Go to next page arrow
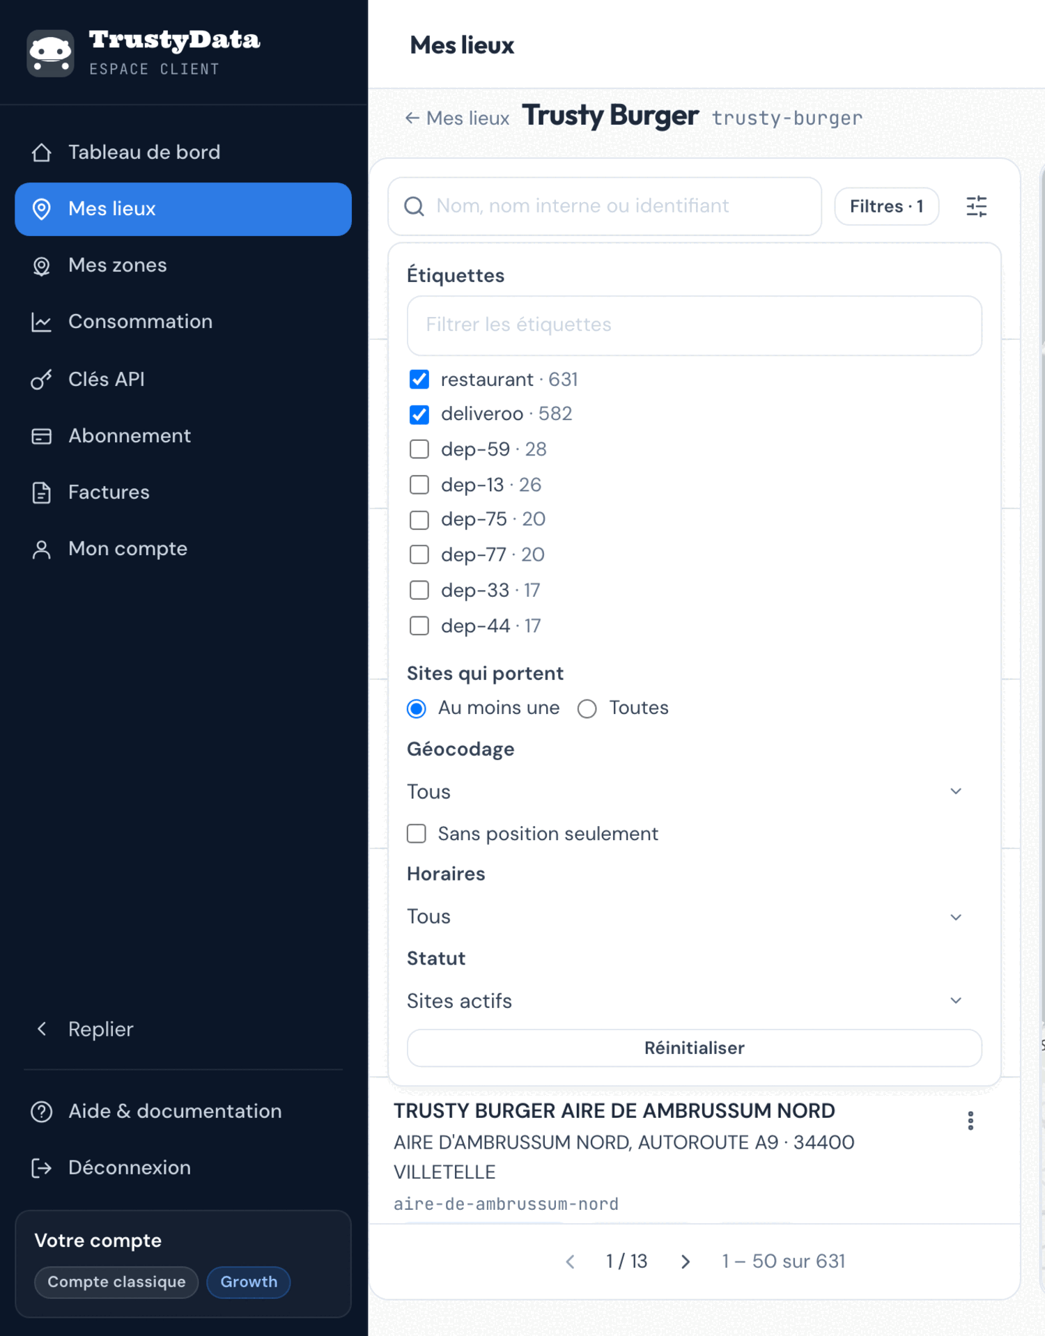This screenshot has height=1336, width=1045. coord(686,1261)
